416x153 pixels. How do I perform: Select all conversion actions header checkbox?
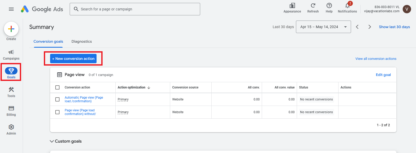(x=57, y=87)
